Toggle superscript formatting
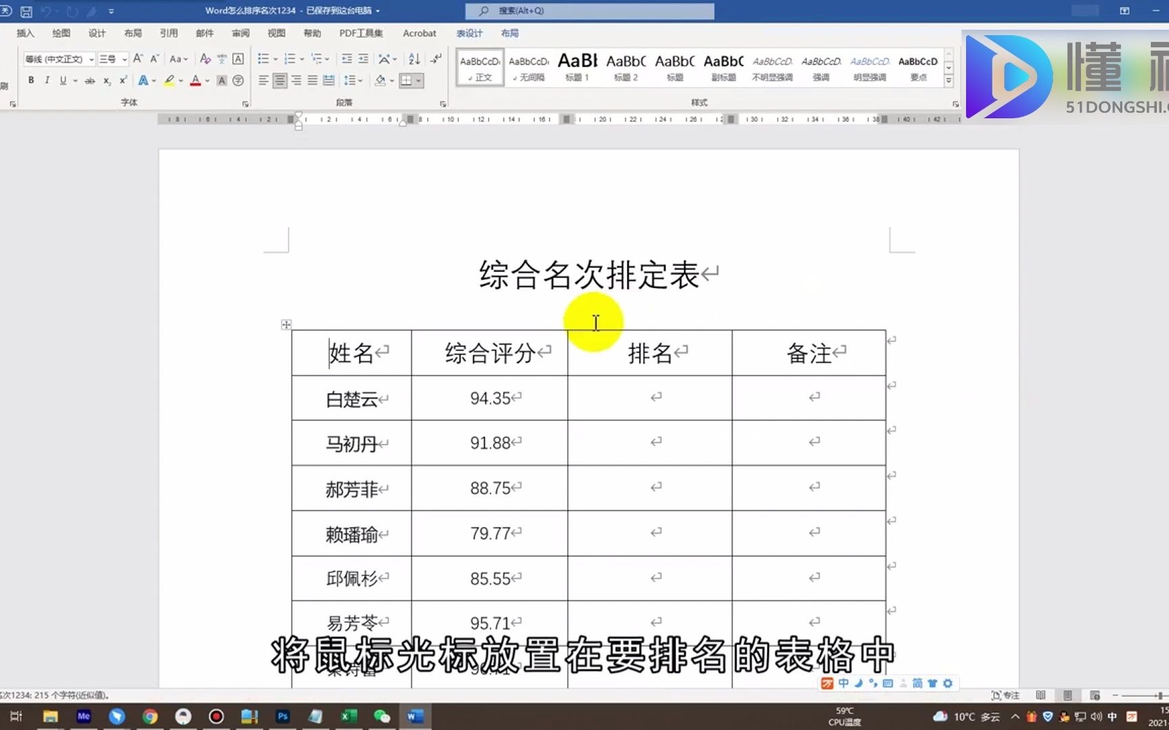 tap(123, 80)
